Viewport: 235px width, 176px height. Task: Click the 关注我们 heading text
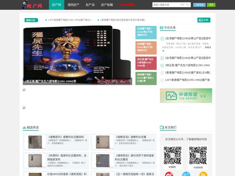click(170, 127)
